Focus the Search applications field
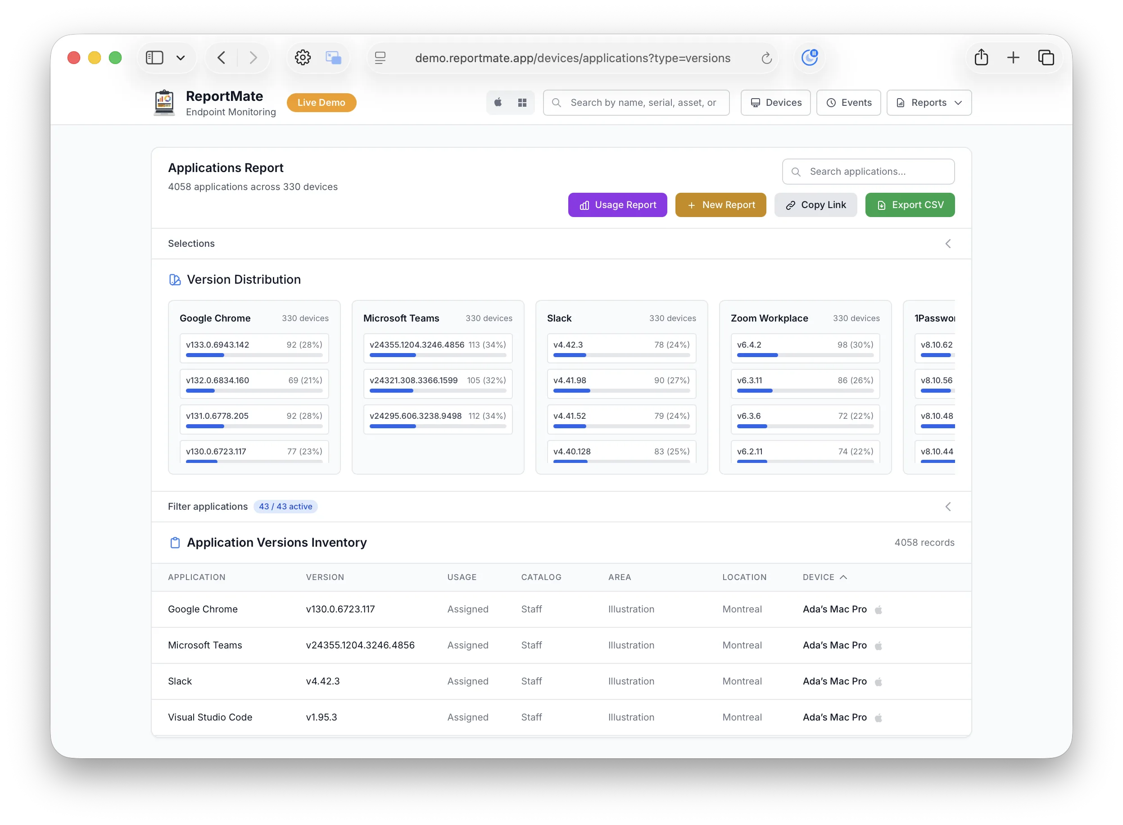This screenshot has width=1123, height=825. click(x=868, y=171)
